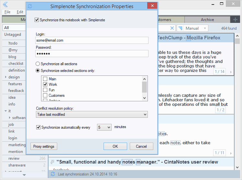The image size is (242, 180).
Task: Clear search with the blue X icon
Action: point(172,28)
